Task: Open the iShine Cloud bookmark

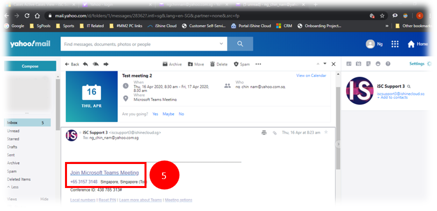Action: pyautogui.click(x=162, y=26)
